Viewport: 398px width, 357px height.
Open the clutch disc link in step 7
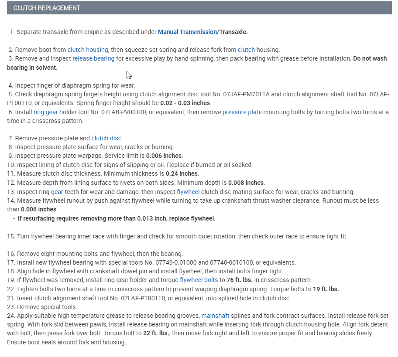pyautogui.click(x=106, y=138)
